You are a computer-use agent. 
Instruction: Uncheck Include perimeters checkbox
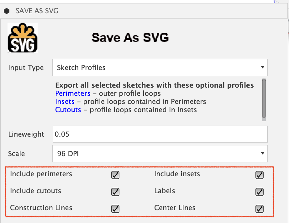(115, 175)
